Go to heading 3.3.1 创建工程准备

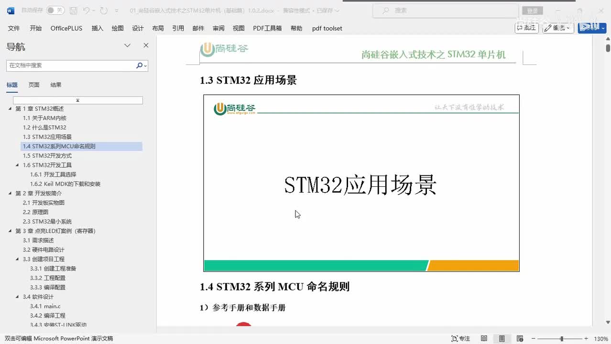click(53, 269)
